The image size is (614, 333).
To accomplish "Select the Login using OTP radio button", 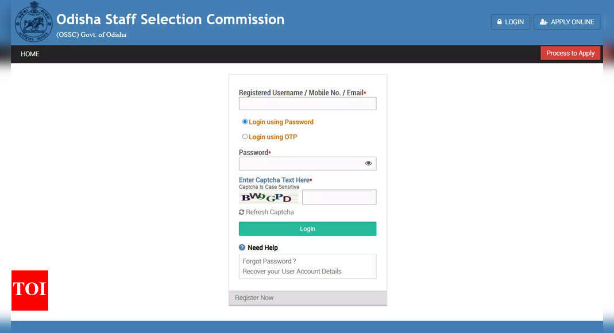I will click(245, 136).
